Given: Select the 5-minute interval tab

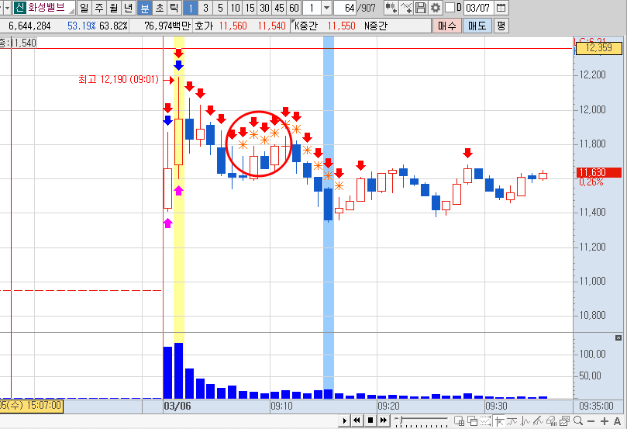Looking at the screenshot, I should click(220, 8).
